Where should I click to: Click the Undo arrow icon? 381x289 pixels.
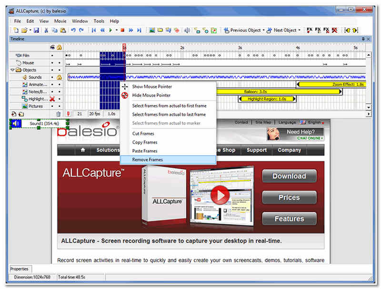tap(73, 30)
